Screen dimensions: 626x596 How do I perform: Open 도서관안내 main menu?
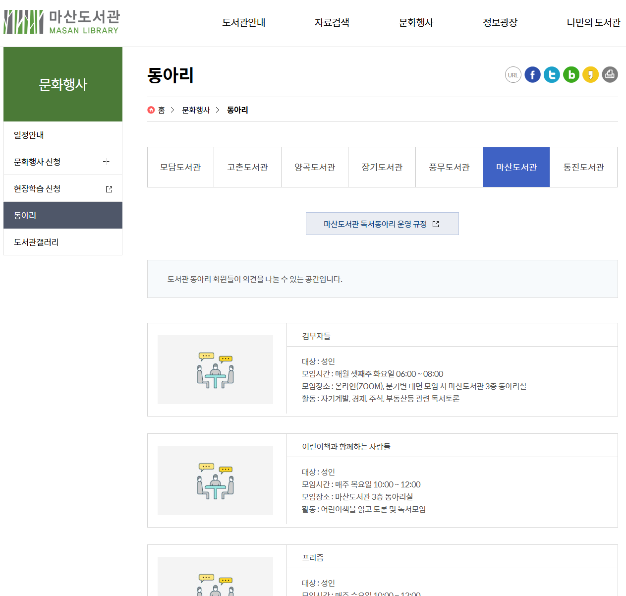click(x=244, y=22)
